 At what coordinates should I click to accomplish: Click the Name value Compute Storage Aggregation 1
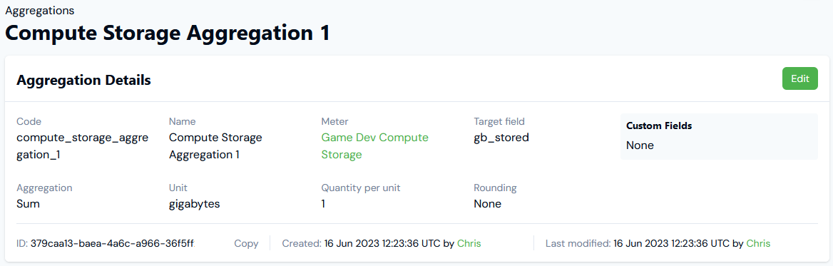pyautogui.click(x=215, y=146)
